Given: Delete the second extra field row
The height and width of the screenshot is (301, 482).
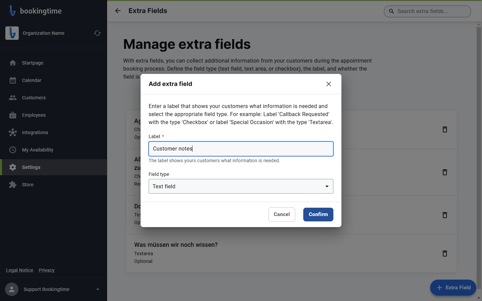Looking at the screenshot, I should (445, 172).
